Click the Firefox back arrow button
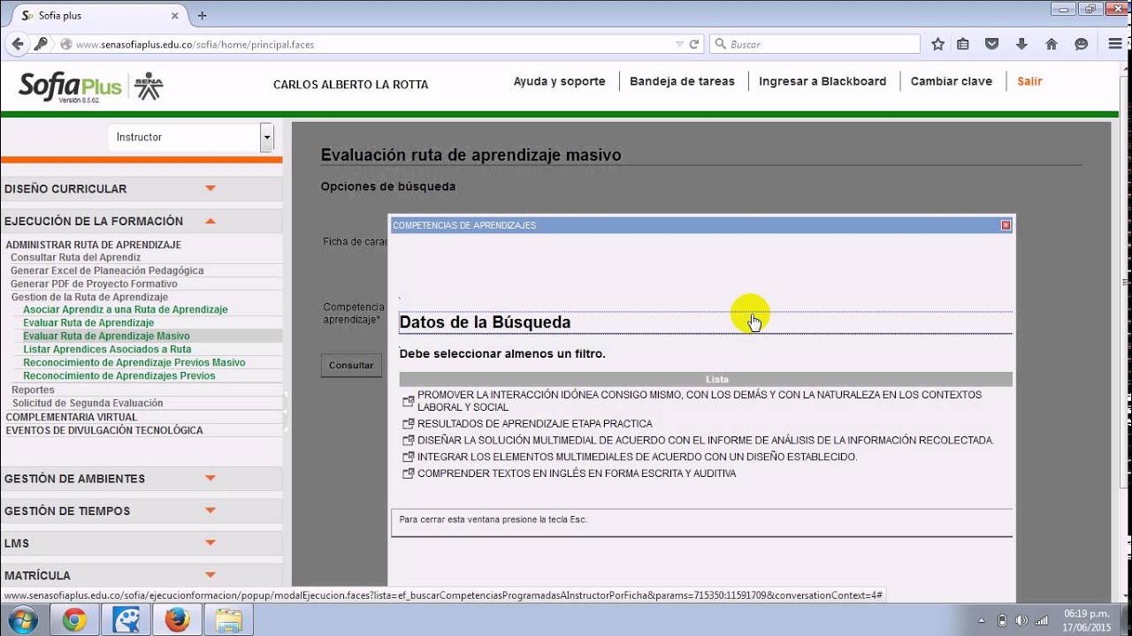 (x=17, y=44)
